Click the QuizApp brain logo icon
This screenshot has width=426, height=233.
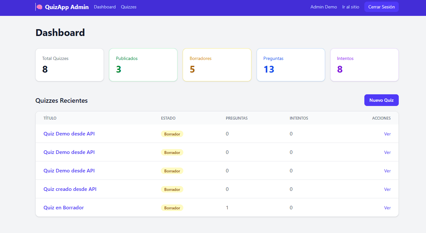[x=39, y=6]
